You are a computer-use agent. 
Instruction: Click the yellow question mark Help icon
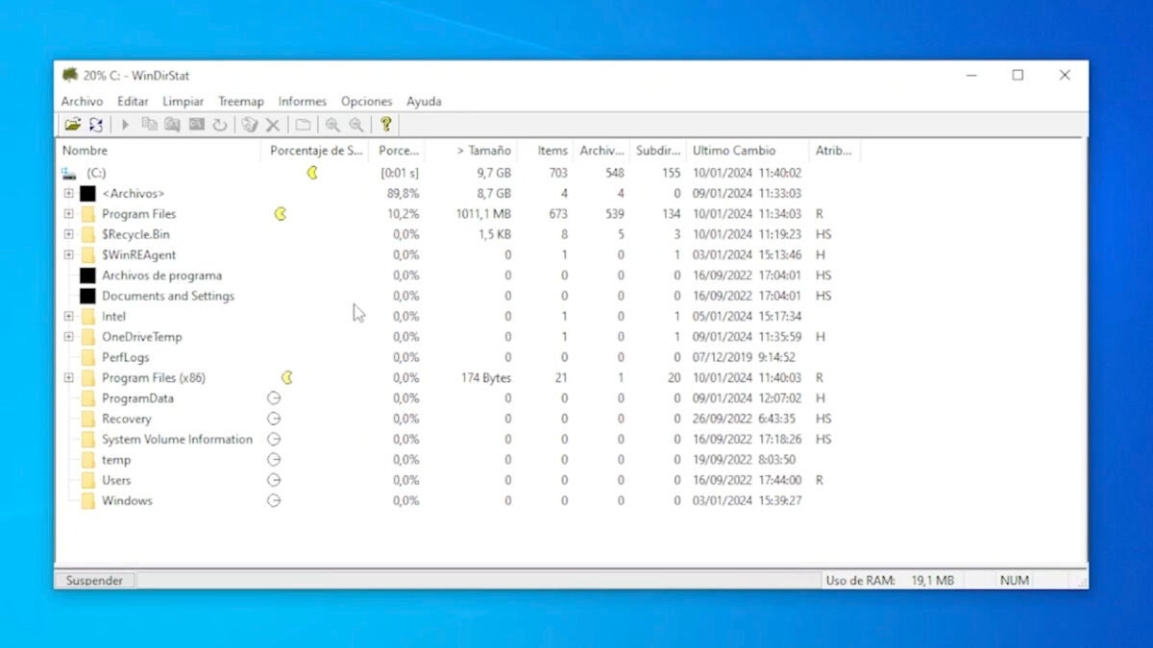386,125
